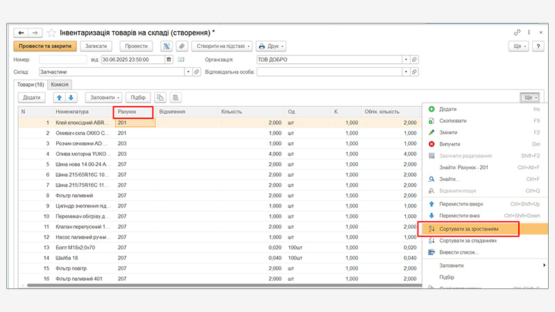Viewport: 555px width, 312px height.
Task: Click the back navigation arrow
Action: 21,33
